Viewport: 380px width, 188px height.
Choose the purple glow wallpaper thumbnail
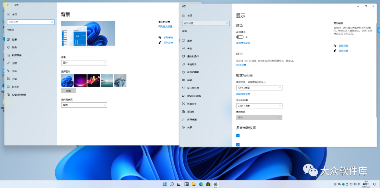tap(81, 80)
